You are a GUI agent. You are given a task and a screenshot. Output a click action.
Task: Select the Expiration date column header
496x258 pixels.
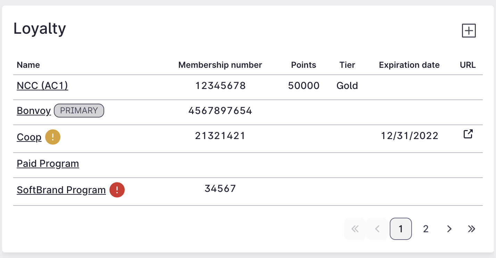[409, 65]
